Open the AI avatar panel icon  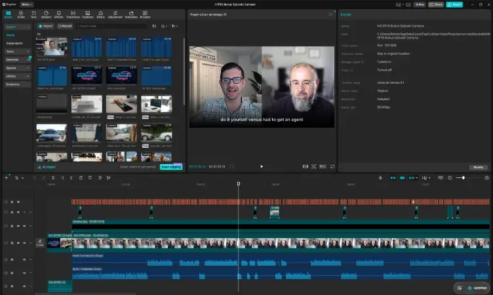coord(145,14)
